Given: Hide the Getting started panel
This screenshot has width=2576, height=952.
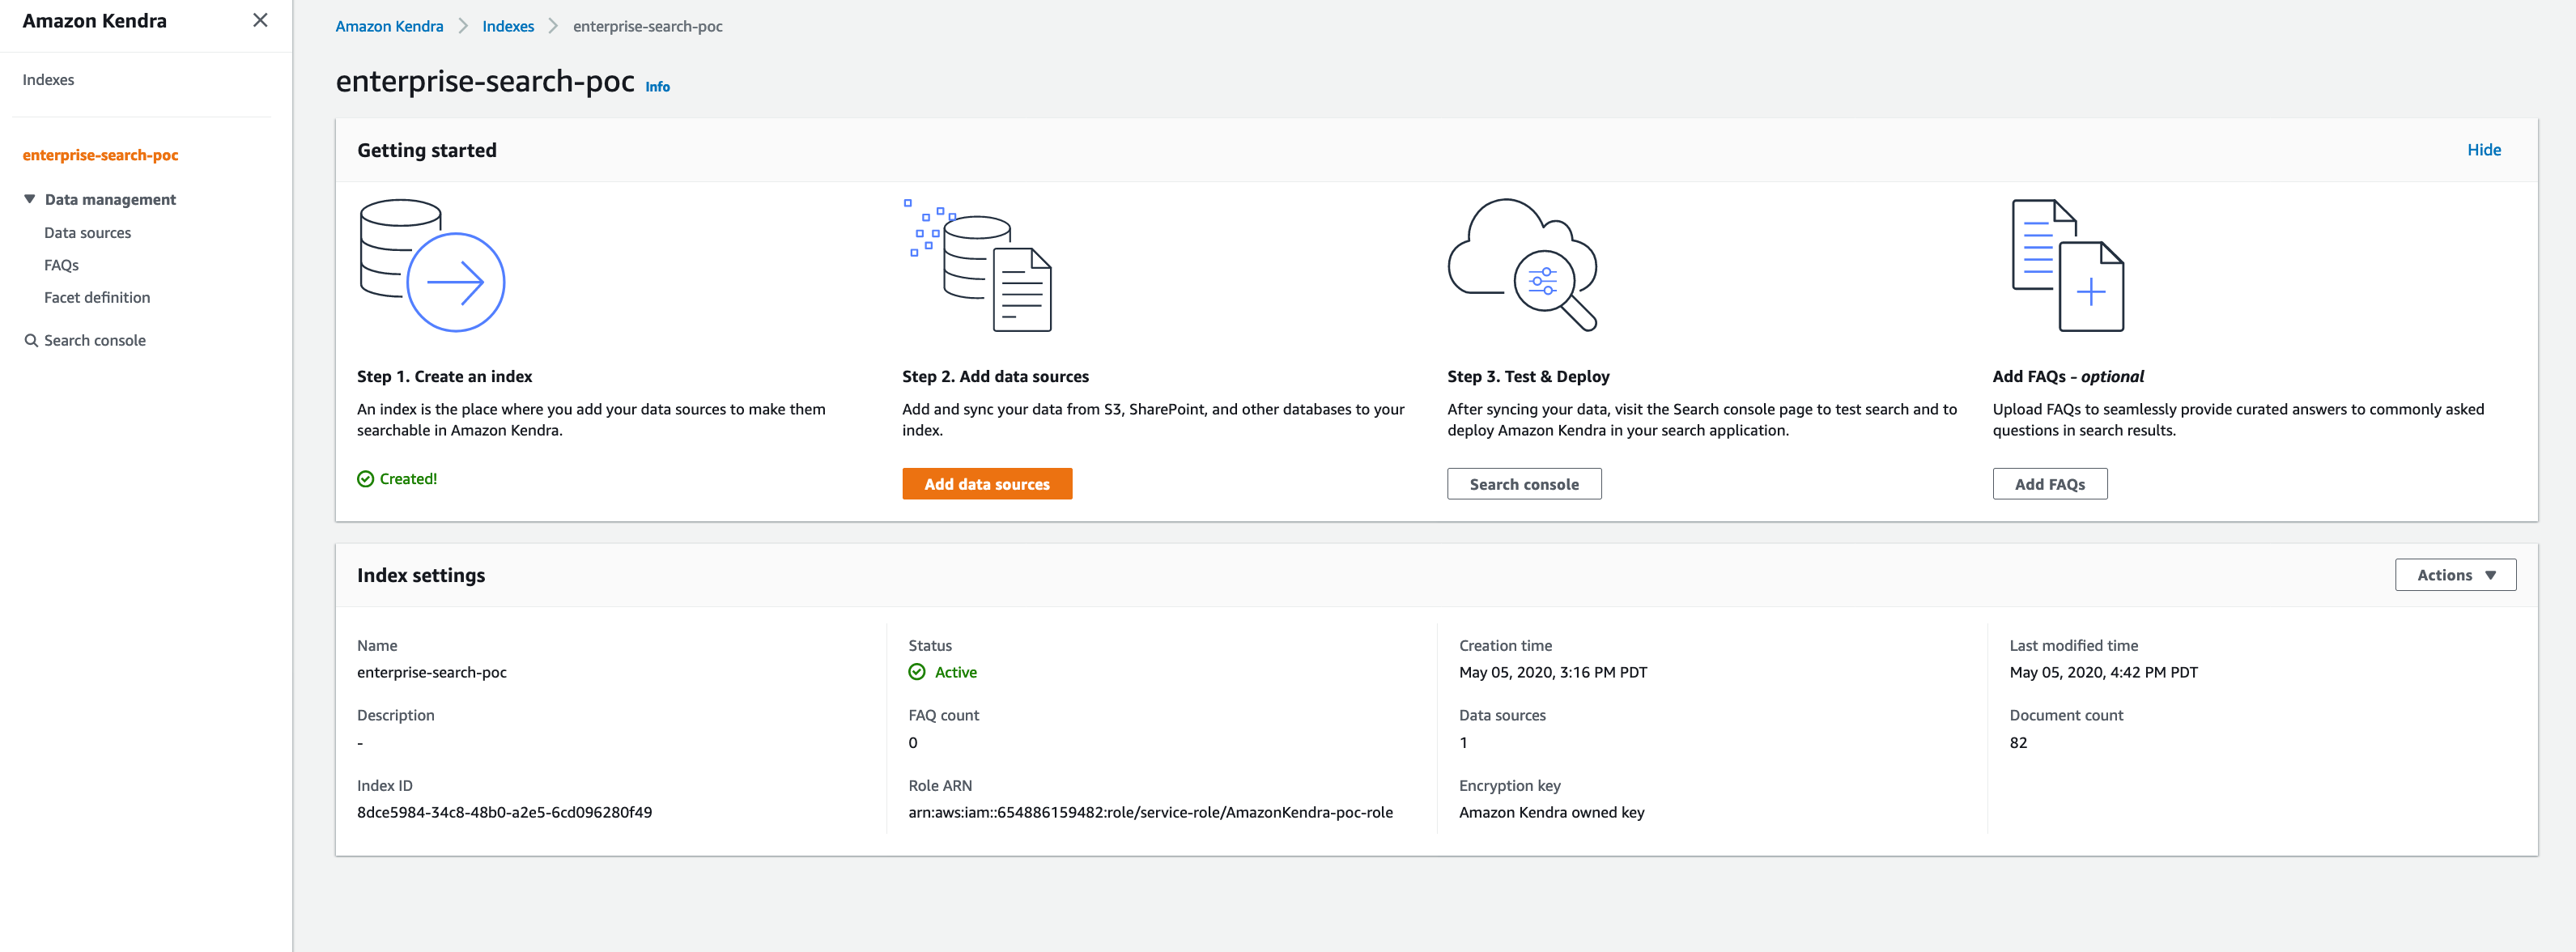Looking at the screenshot, I should point(2483,150).
